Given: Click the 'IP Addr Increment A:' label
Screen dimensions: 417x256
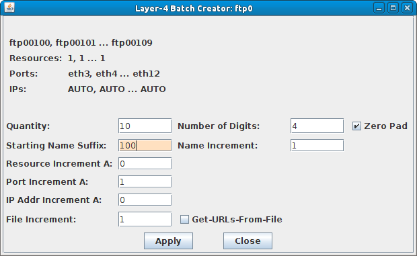Looking at the screenshot, I should click(x=54, y=200).
